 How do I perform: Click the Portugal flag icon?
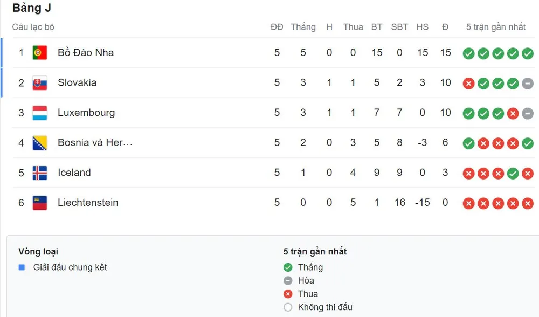tap(40, 52)
